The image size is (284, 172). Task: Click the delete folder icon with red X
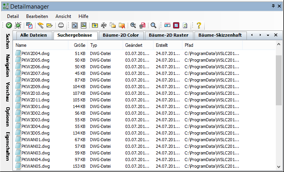click(122, 25)
